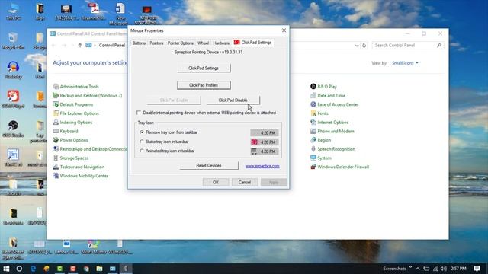Open RemoteApp and Desktop Connections item
488x274 pixels.
[x=90, y=149]
